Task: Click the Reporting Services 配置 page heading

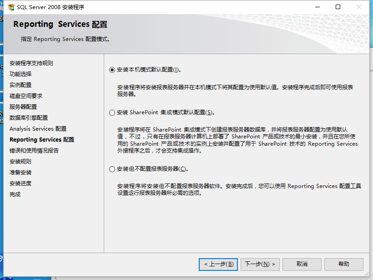Action: (x=60, y=24)
